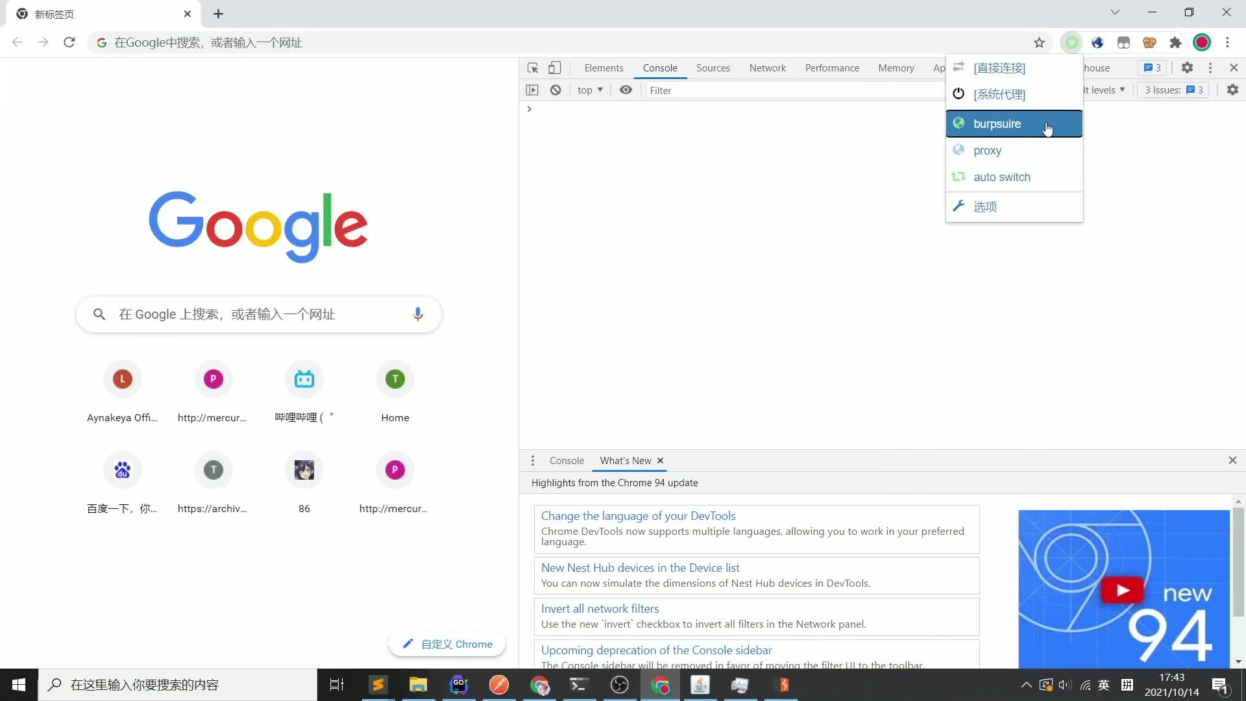Switch to the Sources tab

tap(713, 68)
